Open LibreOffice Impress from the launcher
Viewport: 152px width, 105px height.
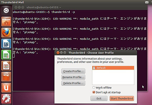(6, 66)
